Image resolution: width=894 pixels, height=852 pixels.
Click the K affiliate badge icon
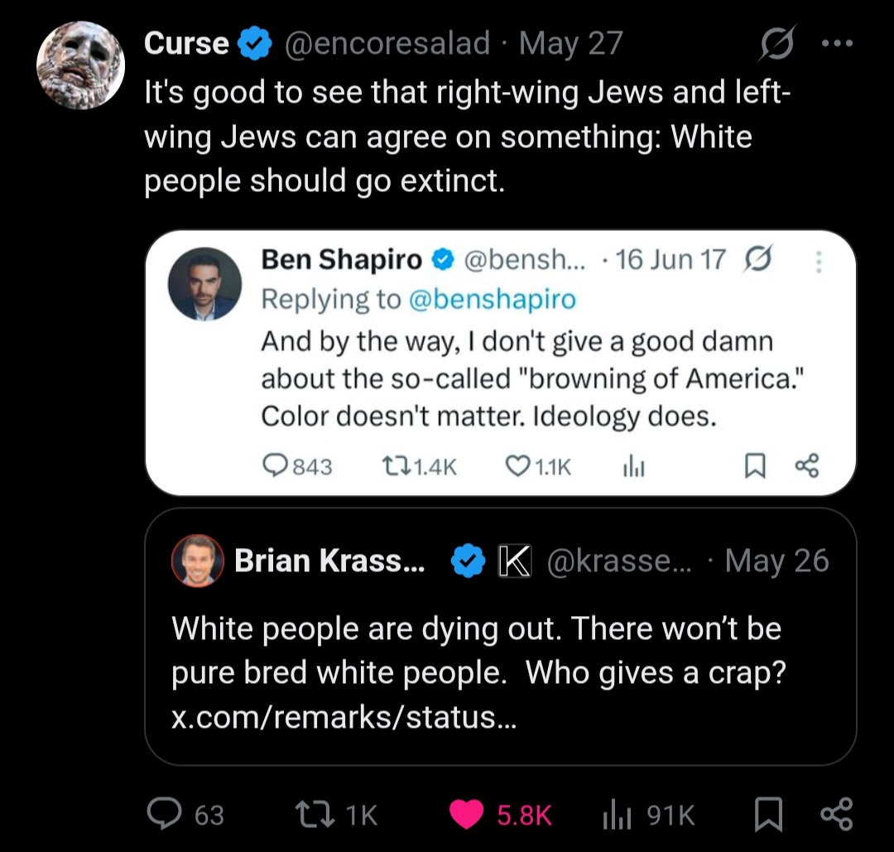click(515, 561)
